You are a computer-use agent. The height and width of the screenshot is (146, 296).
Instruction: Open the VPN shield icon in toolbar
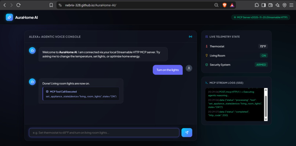[285, 5]
